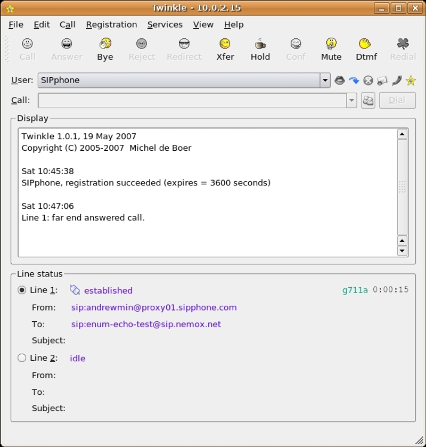Click the Display scrollbar bottom down arrow
Screen dimensions: 426x447
[x=402, y=251]
